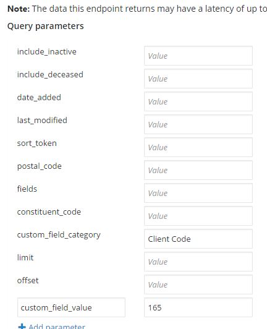Screen dimensions: 267x329
Task: Focus the last_modified value field
Action: [198, 124]
